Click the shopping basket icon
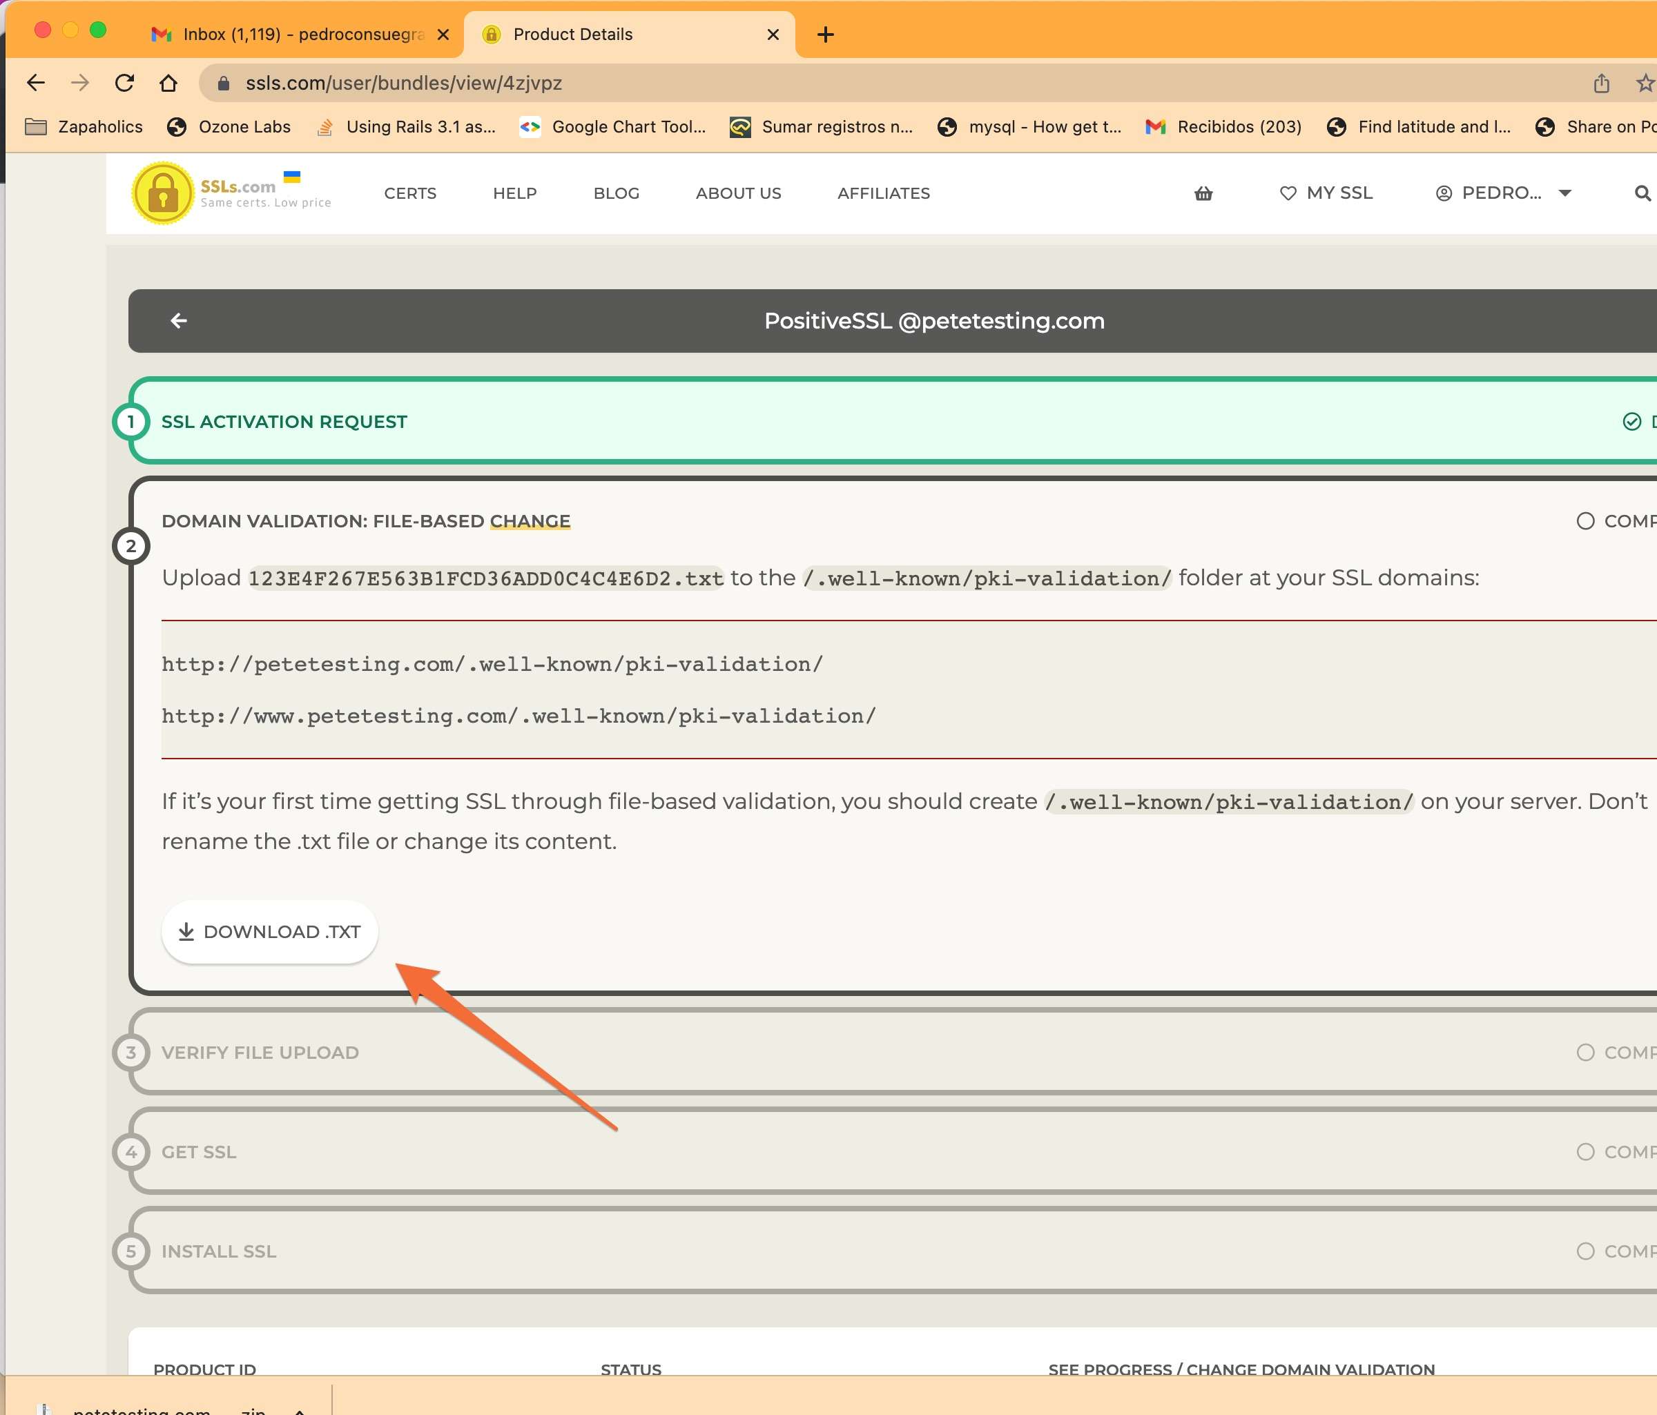1657x1415 pixels. (1203, 193)
